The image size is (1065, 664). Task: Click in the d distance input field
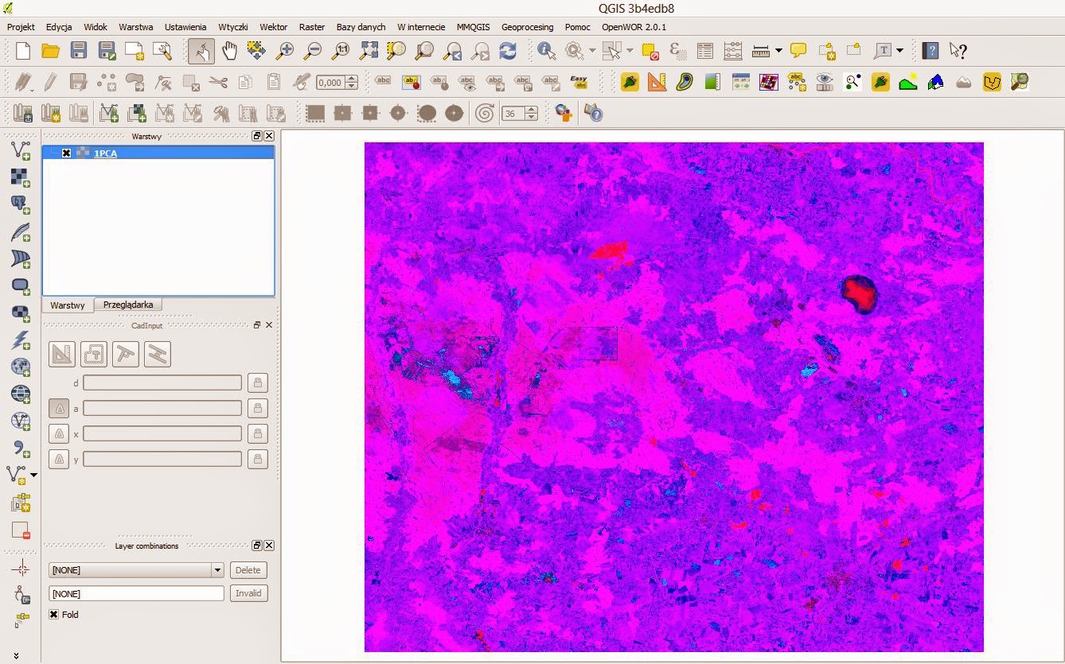tap(162, 383)
